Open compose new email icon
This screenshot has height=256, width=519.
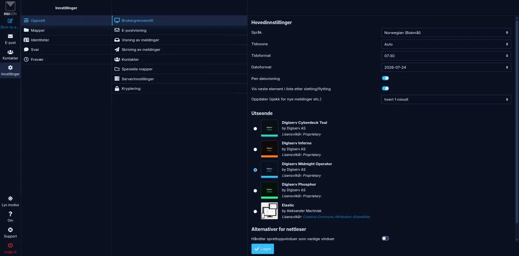pos(10,21)
